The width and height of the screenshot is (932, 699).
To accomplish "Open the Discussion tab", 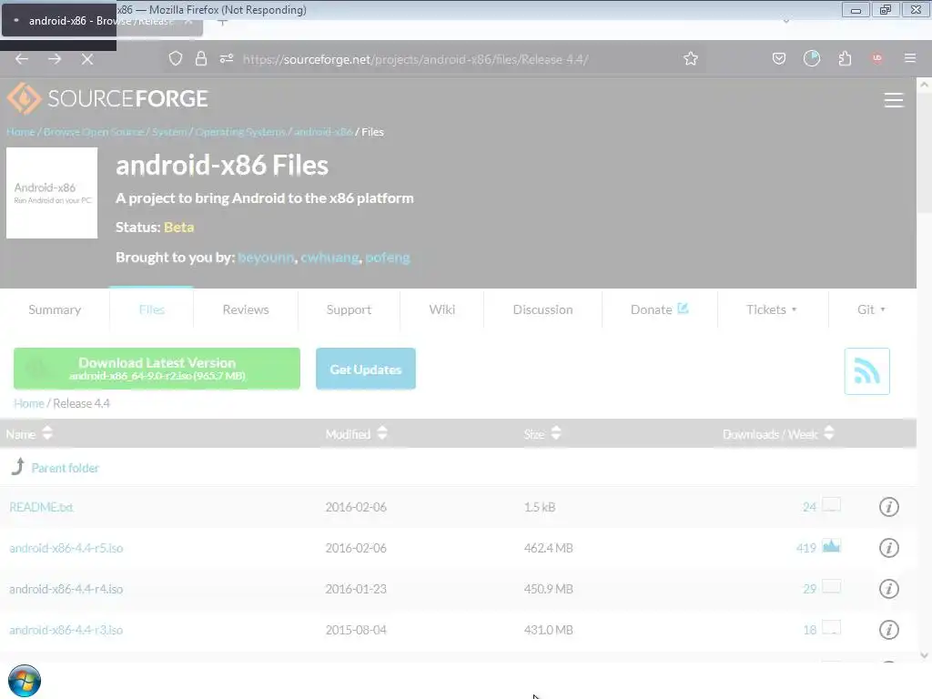I will click(x=542, y=309).
